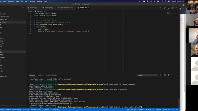Open the Run menu
The image size is (198, 111).
(26, 1)
